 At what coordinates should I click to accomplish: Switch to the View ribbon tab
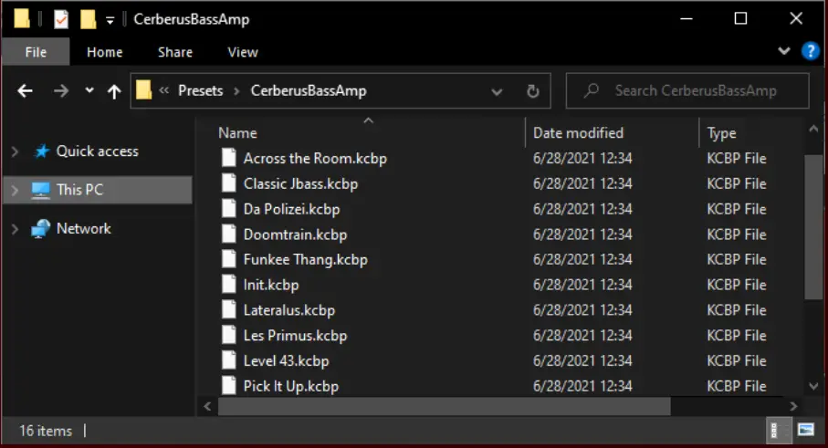click(x=242, y=52)
